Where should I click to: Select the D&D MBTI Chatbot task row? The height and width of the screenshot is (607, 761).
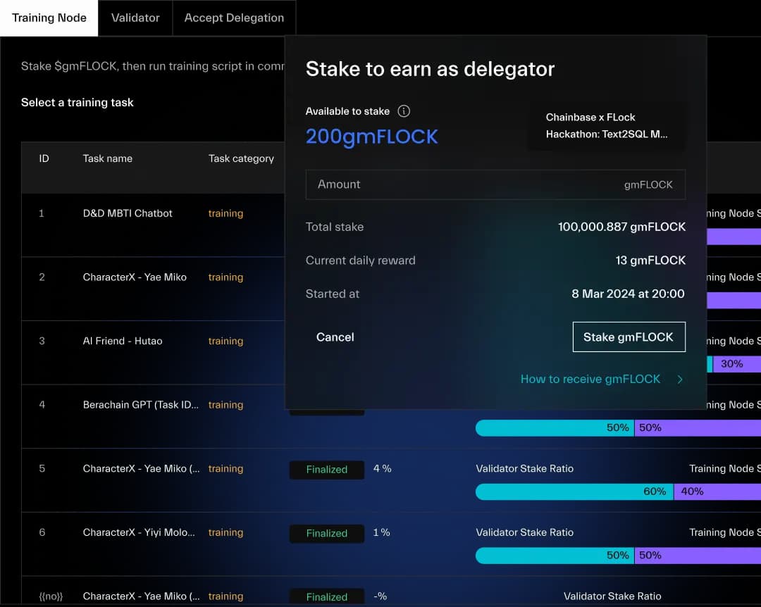(x=128, y=213)
